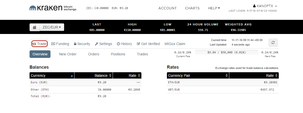Click the Kraken logo

coord(53,8)
